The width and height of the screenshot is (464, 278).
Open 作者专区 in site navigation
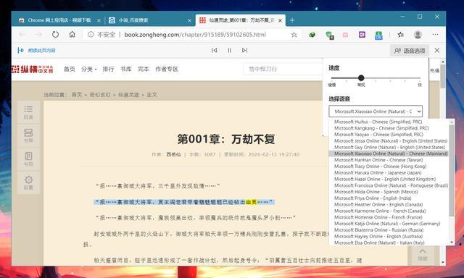(167, 69)
